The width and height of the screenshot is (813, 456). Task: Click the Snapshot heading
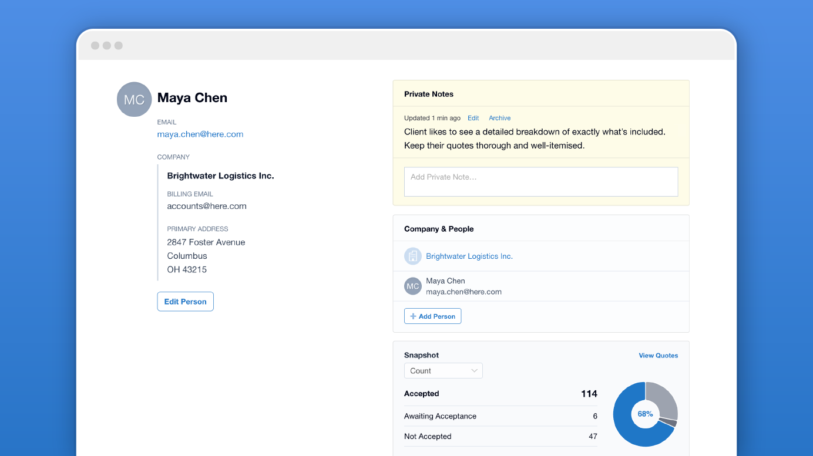(422, 355)
